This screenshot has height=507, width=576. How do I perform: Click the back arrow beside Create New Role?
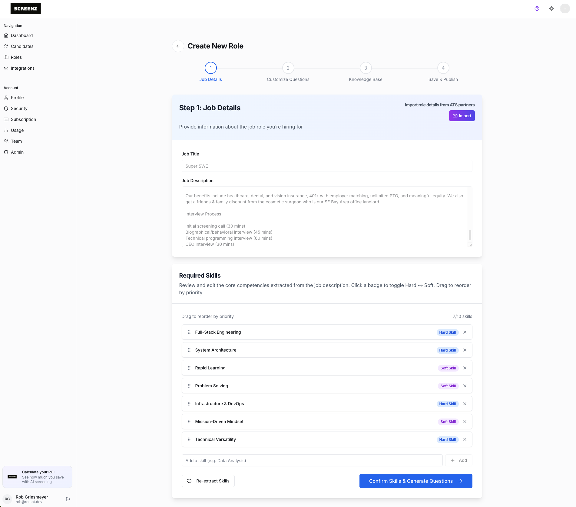[x=178, y=46]
